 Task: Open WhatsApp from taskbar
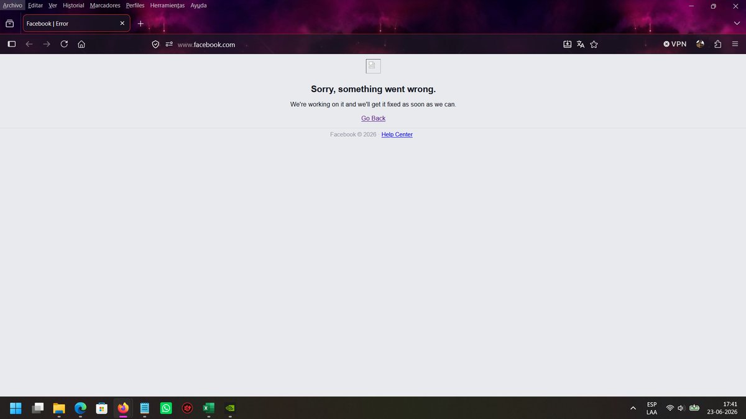(x=166, y=408)
